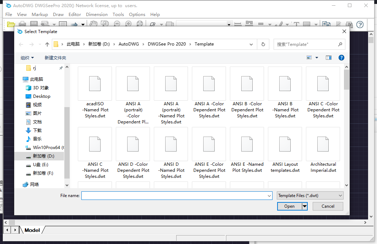The width and height of the screenshot is (377, 244).
Task: Click the blue help icon in dialog
Action: pyautogui.click(x=341, y=58)
